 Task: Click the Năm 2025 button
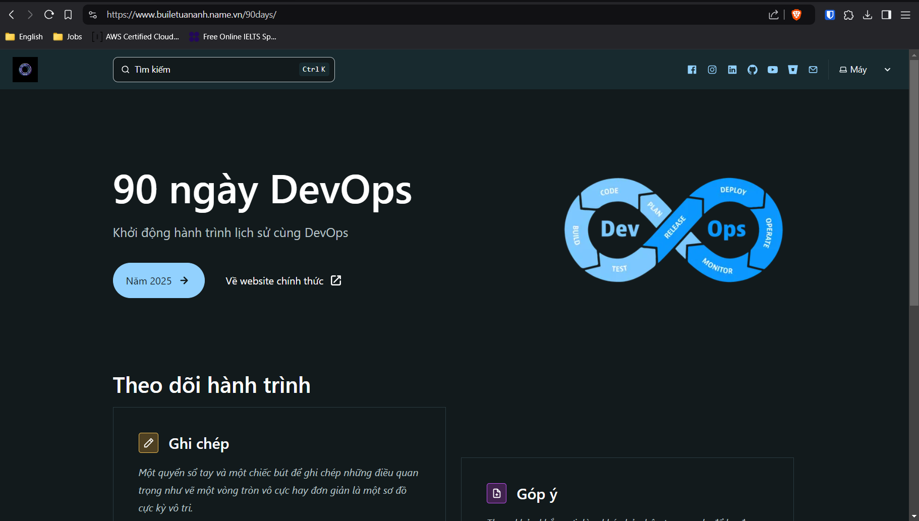pyautogui.click(x=159, y=280)
